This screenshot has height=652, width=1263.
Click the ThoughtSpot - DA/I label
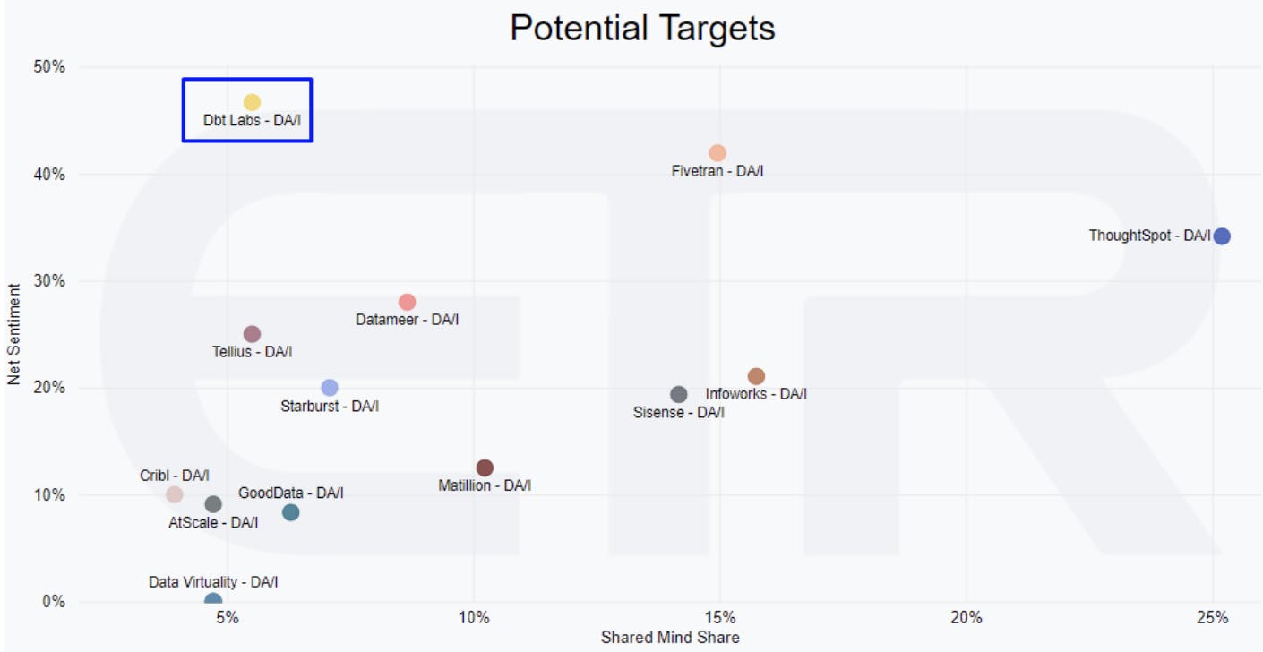(x=1149, y=236)
